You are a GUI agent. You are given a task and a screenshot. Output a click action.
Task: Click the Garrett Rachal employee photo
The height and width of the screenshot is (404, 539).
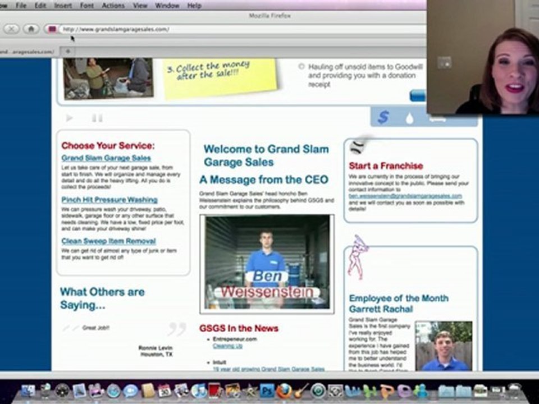[444, 346]
